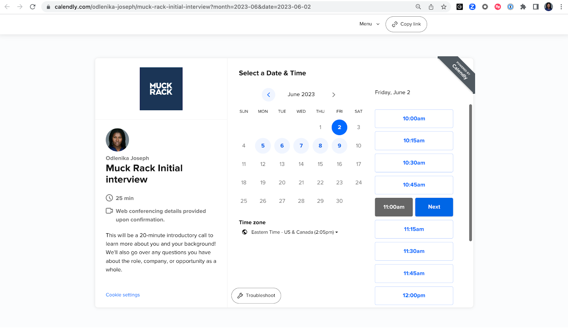This screenshot has height=328, width=568.
Task: Click the site lock icon in address bar
Action: [x=48, y=7]
